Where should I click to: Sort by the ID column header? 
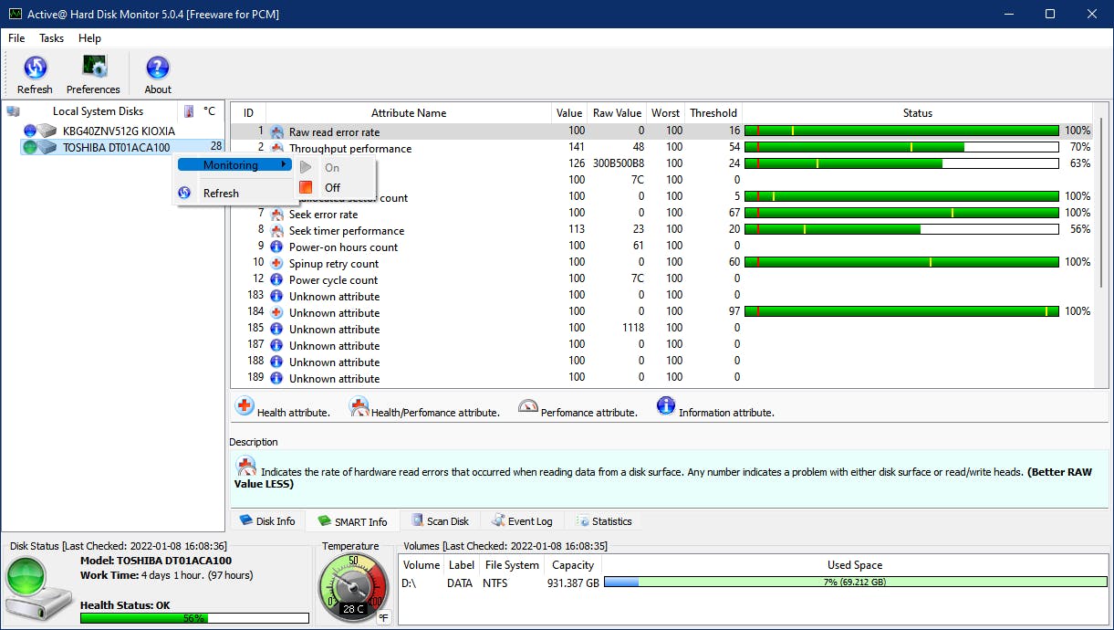coord(248,113)
